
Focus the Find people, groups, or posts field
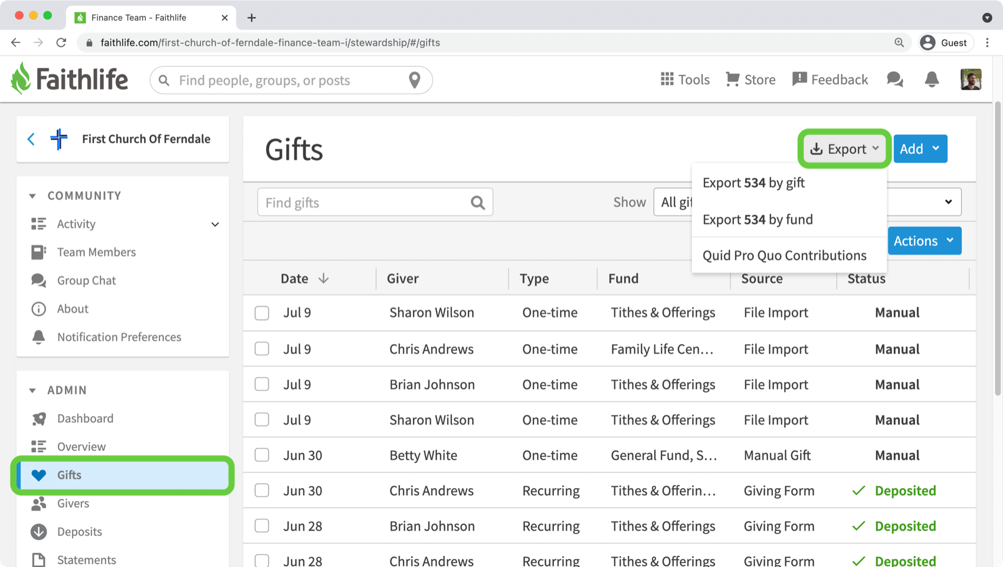pos(290,80)
